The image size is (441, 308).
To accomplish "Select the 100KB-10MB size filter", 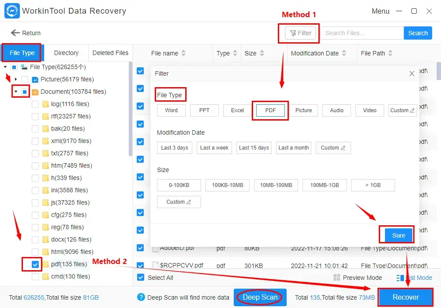I will tap(228, 185).
